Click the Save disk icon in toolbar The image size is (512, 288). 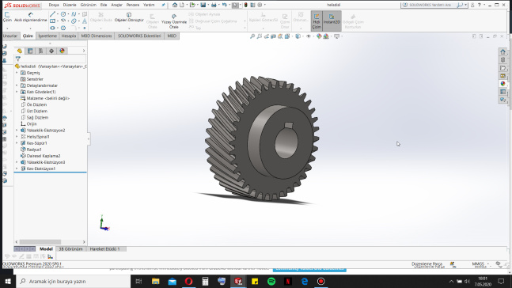tap(203, 5)
